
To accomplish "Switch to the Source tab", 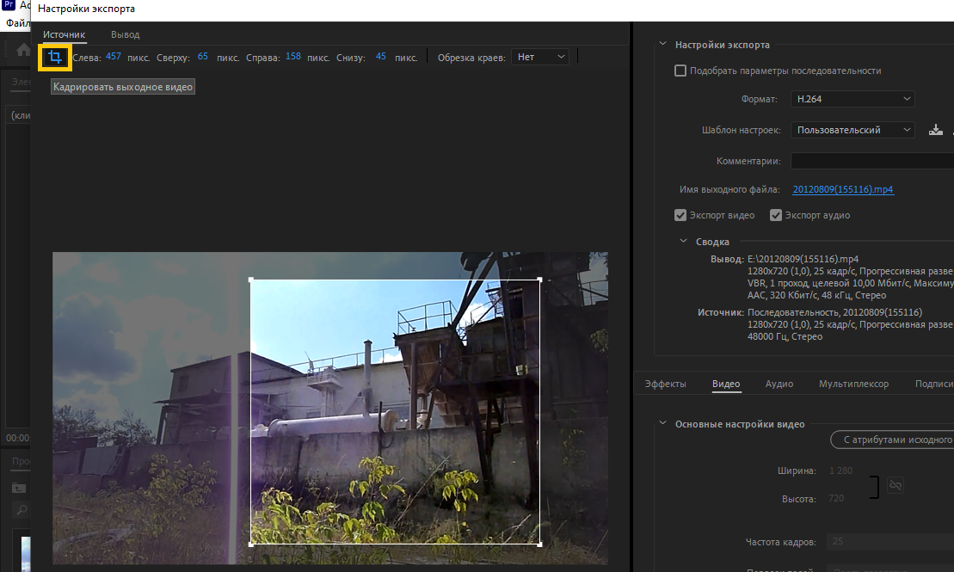I will click(x=64, y=34).
